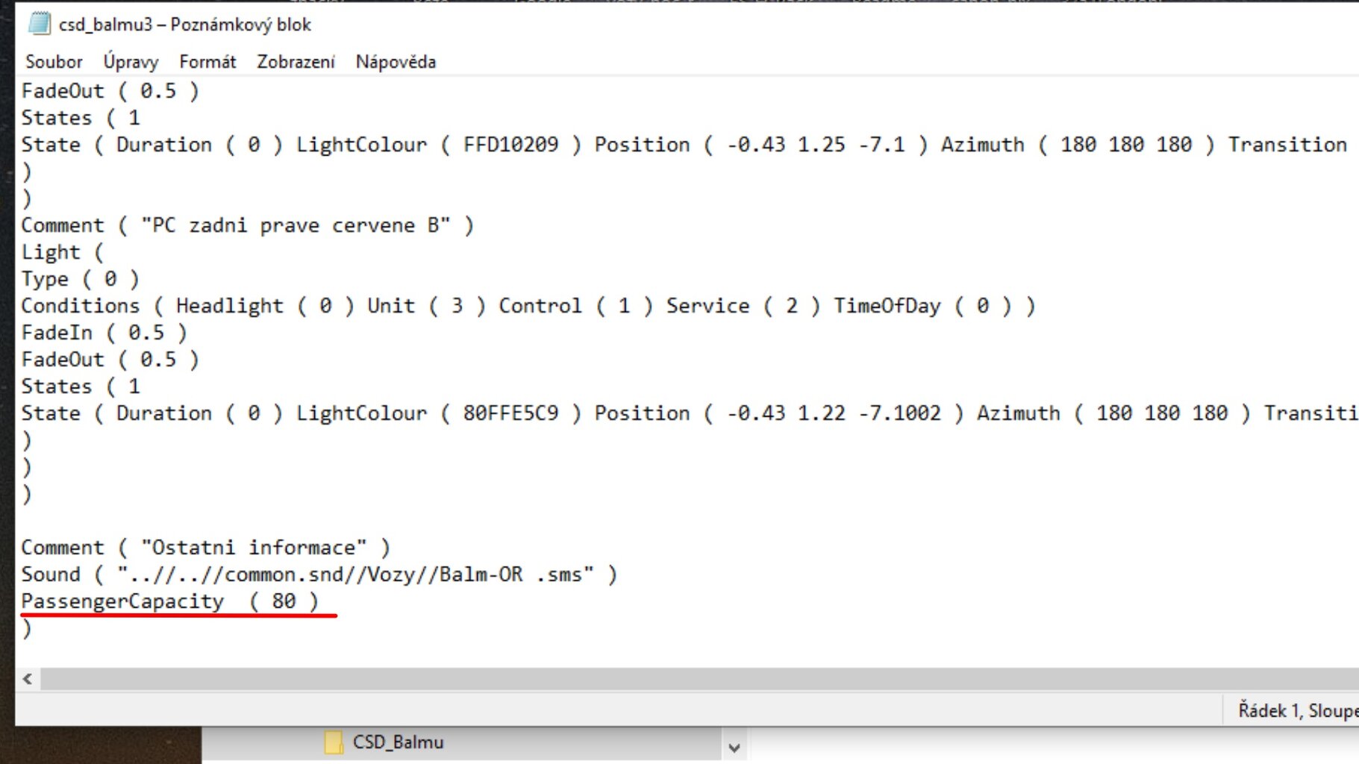The image size is (1359, 764).
Task: Open the Formát menu
Action: pos(207,62)
